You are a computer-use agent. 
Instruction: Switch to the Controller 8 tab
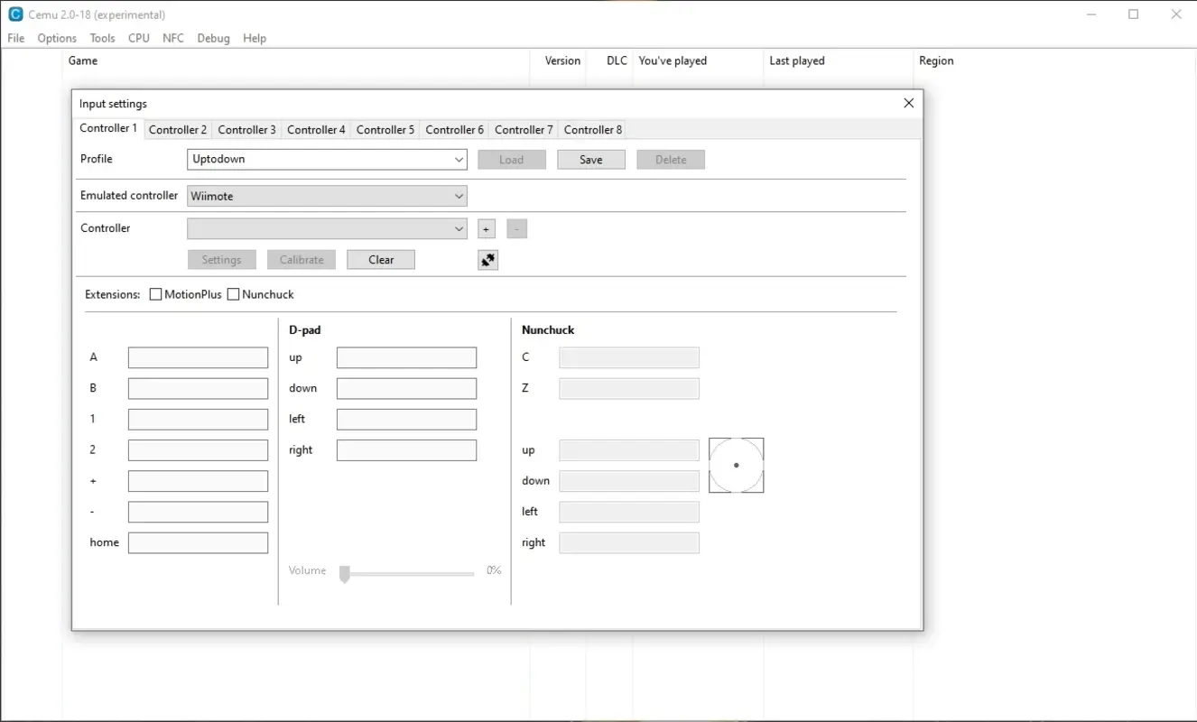(x=593, y=130)
